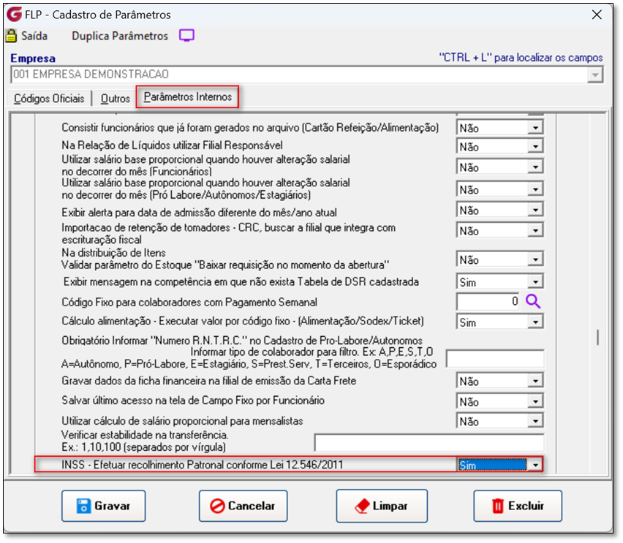Open salário base proporcional (Pró Labore/Autônomos) dropdown
The image size is (623, 543).
click(535, 189)
